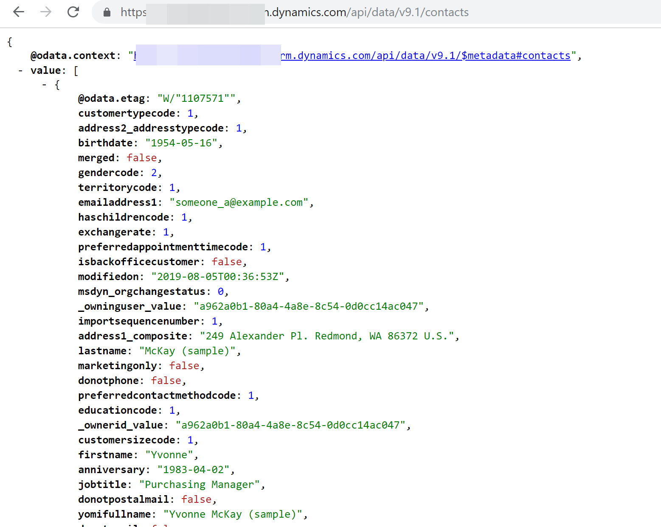
Task: Click the minus marker beside value
Action: click(x=20, y=70)
